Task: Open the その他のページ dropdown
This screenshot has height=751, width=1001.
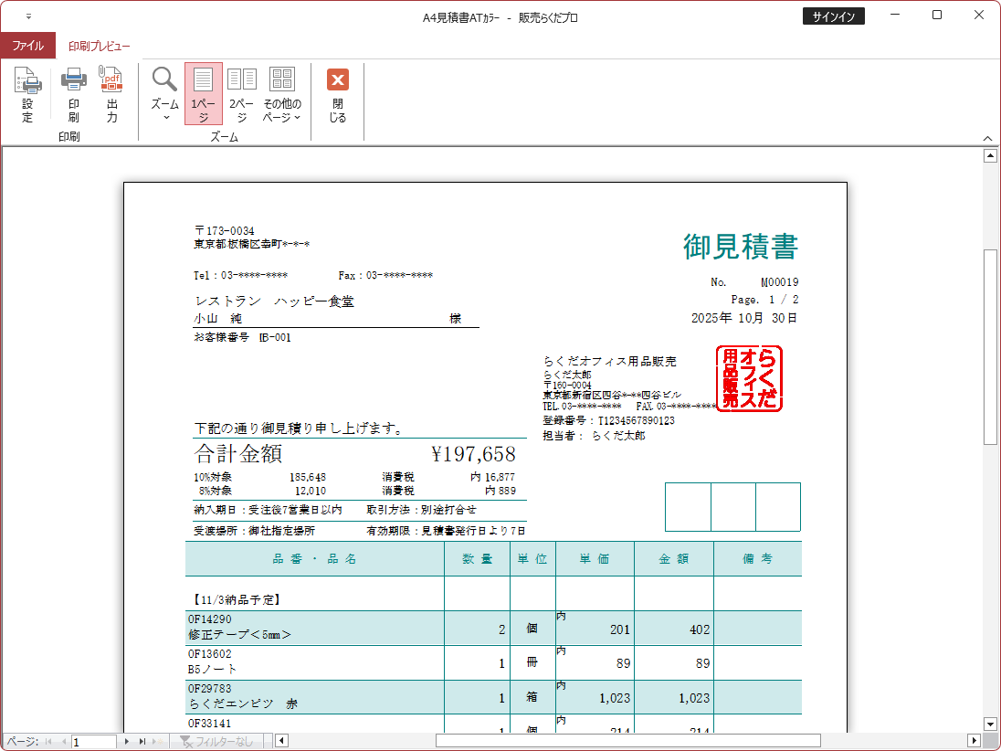Action: 282,94
